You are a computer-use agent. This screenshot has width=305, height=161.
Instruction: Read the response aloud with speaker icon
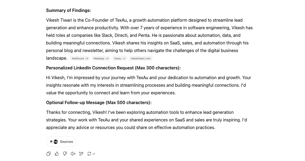coord(73,154)
